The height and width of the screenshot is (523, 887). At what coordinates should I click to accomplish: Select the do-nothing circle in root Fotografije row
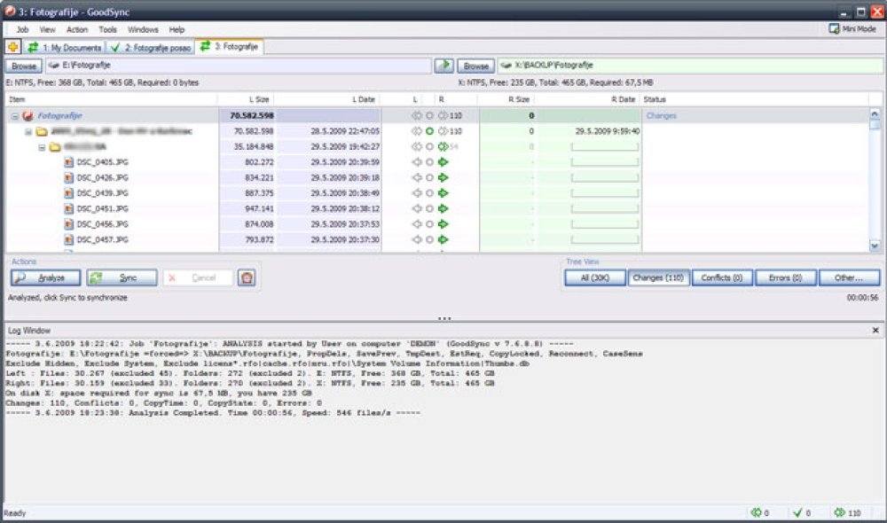(430, 116)
